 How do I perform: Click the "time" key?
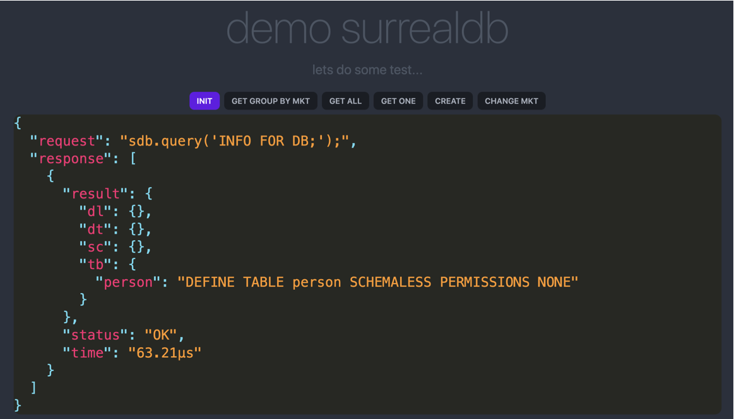tap(87, 353)
